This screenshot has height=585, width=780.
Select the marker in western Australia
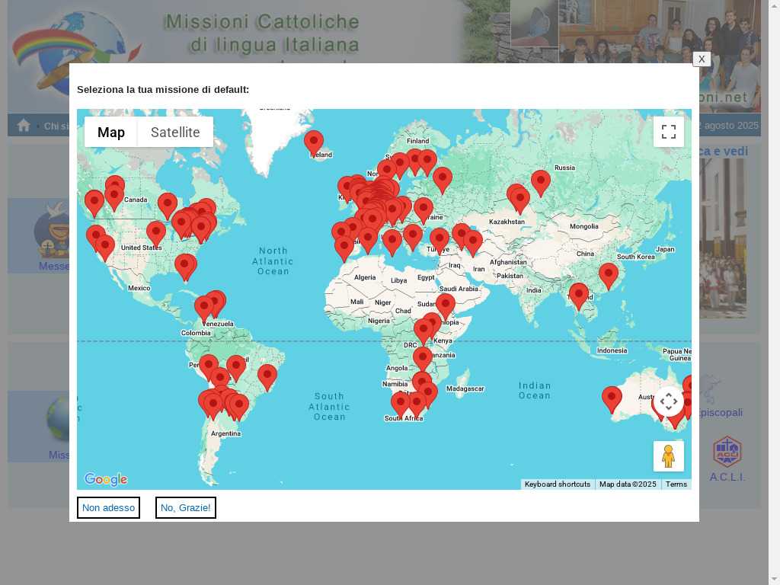pos(612,399)
